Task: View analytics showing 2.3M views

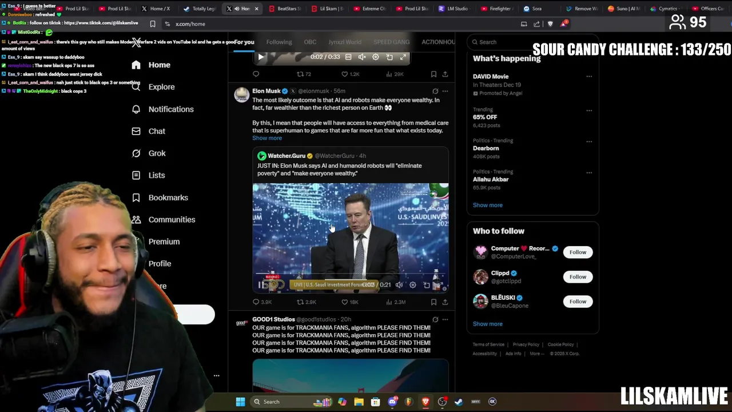Action: pos(396,302)
